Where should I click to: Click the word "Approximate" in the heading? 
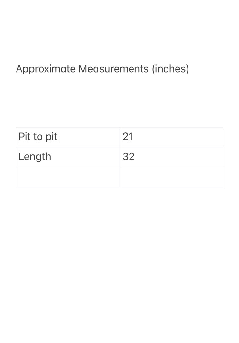click(x=46, y=69)
